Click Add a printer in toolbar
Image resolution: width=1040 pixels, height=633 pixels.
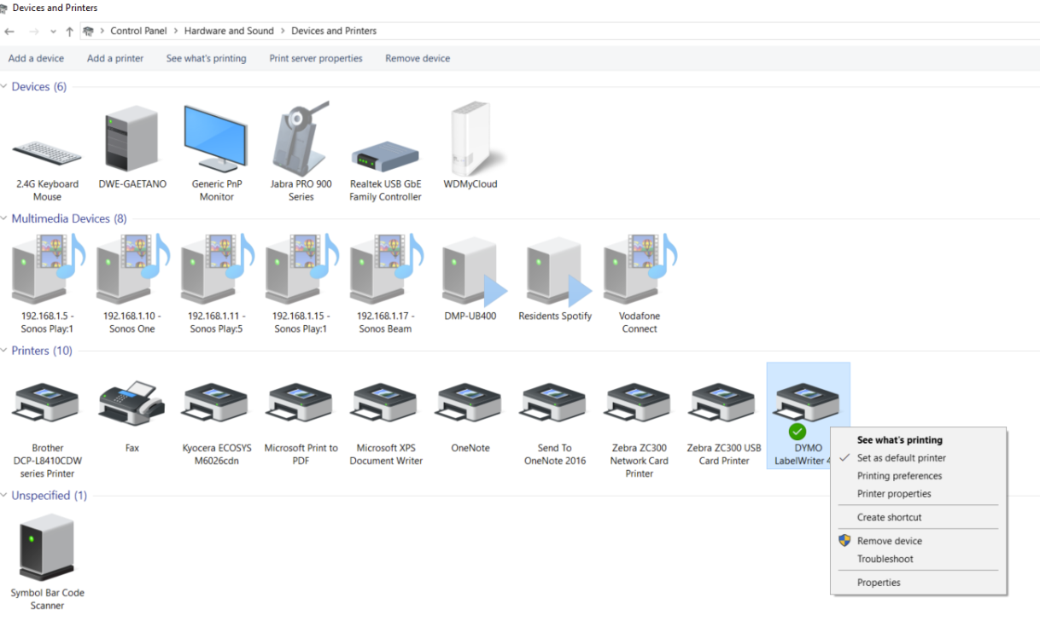coord(115,59)
